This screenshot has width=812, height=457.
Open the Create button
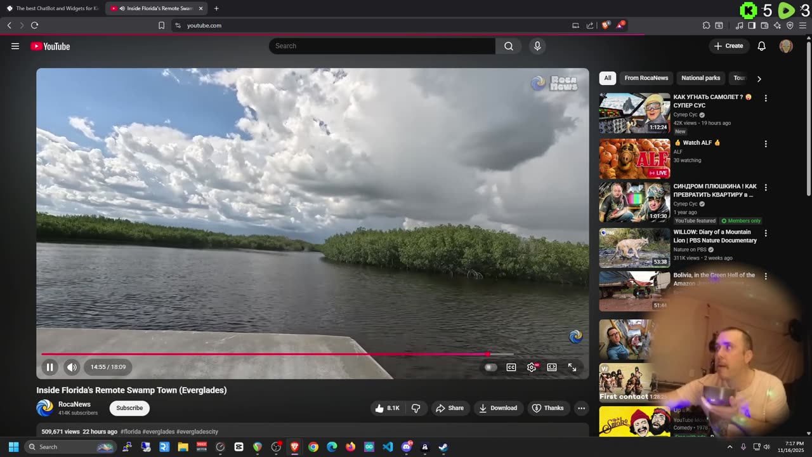729,46
